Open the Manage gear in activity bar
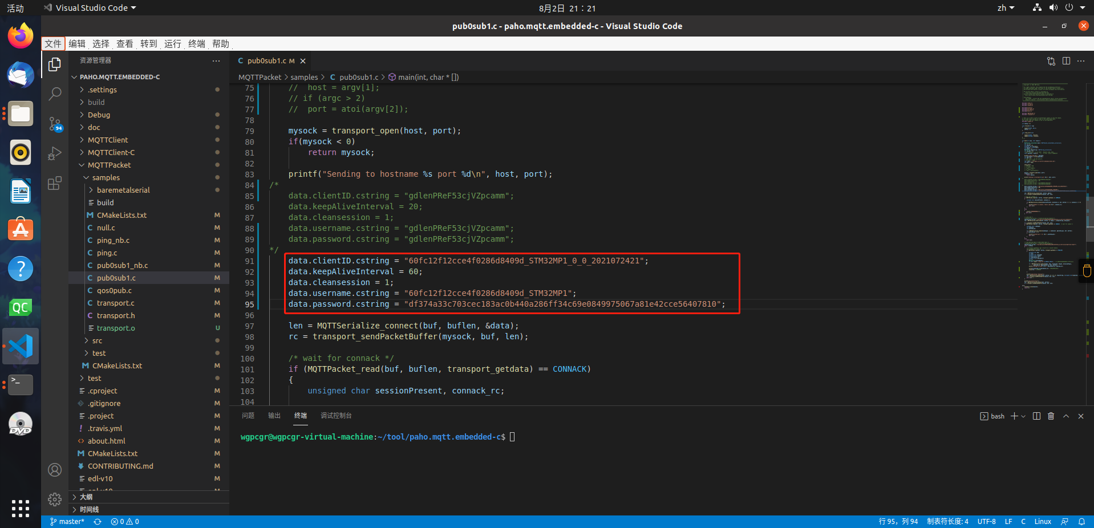Viewport: 1094px width, 528px height. pos(55,499)
